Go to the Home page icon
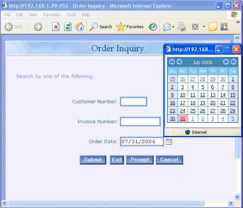 coord(80,27)
